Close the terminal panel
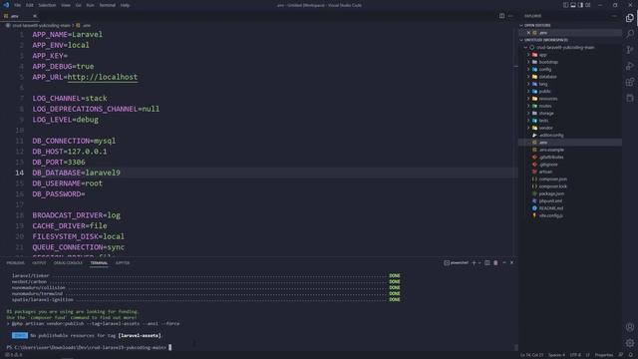 (511, 263)
